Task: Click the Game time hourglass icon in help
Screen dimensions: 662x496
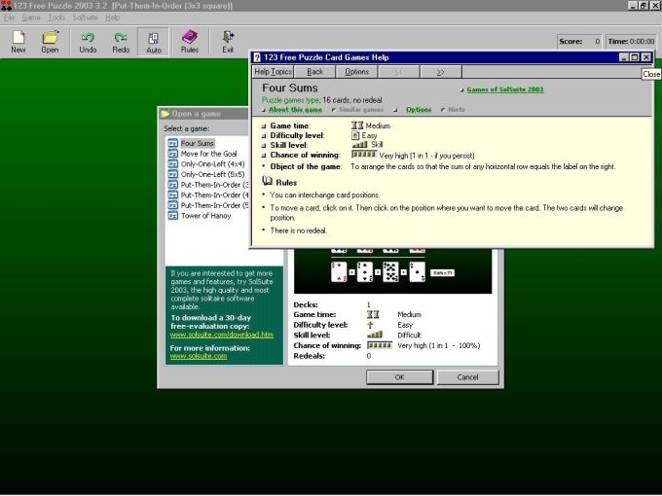Action: coord(357,125)
